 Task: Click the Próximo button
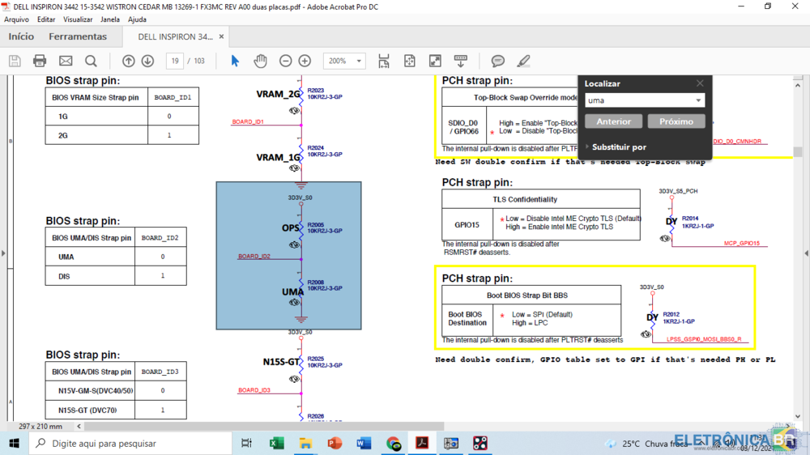(676, 121)
